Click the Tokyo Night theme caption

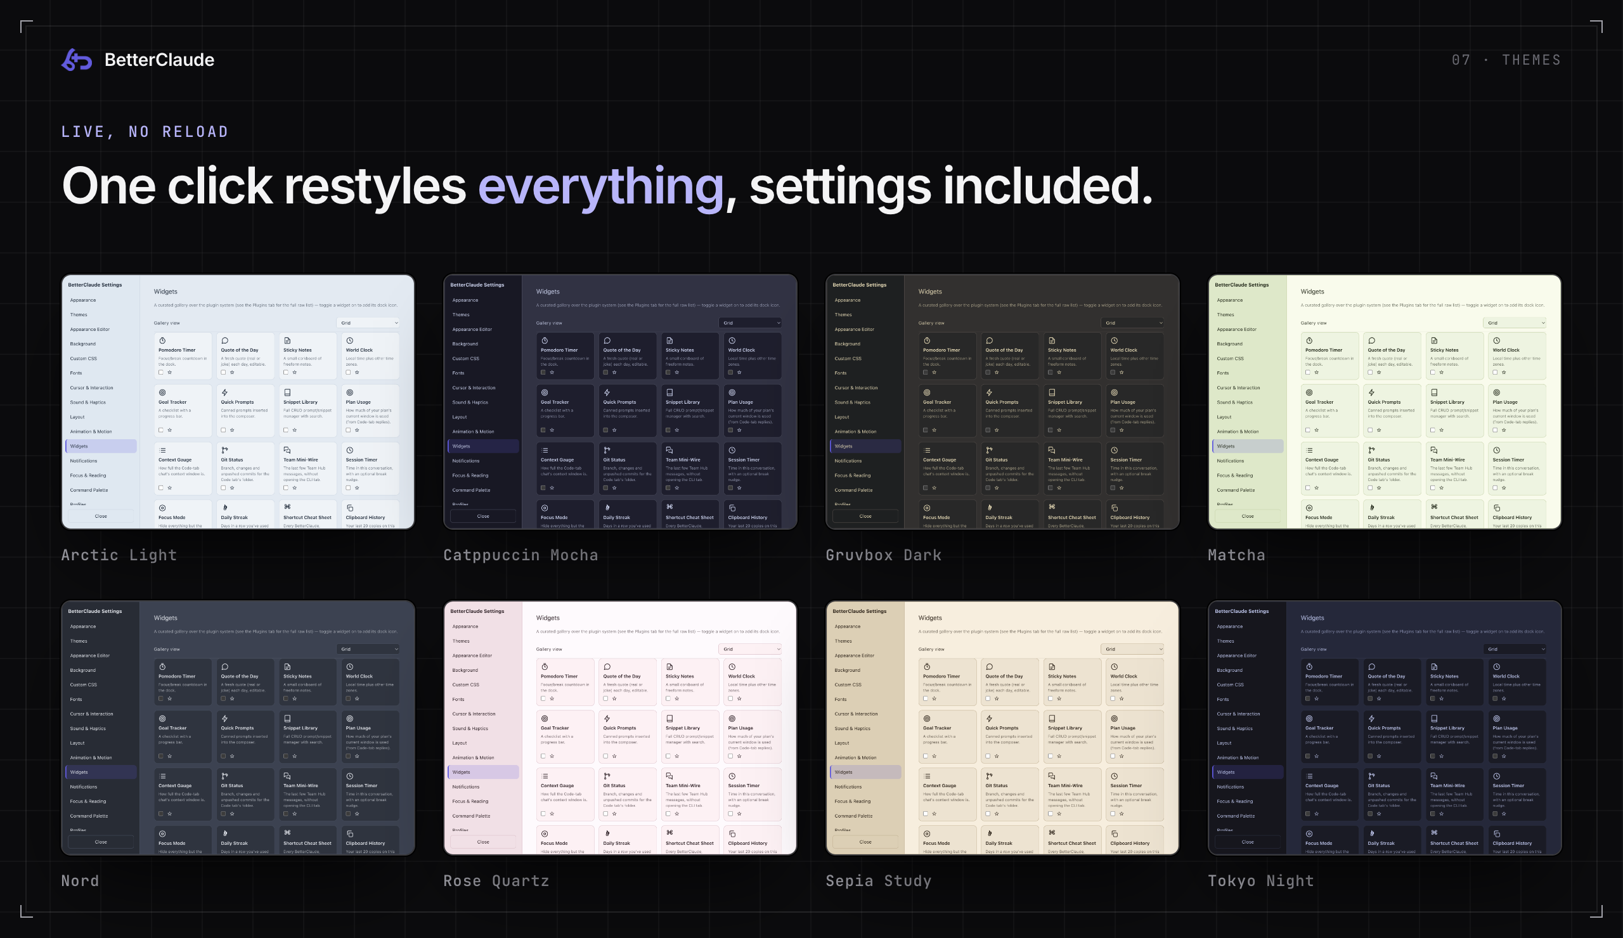tap(1260, 881)
